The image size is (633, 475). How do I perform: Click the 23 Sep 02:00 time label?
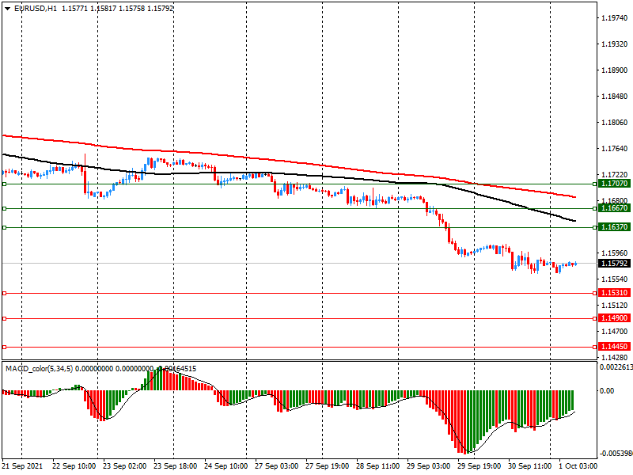tap(124, 466)
